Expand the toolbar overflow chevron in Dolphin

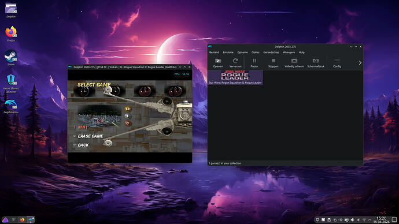pos(360,62)
